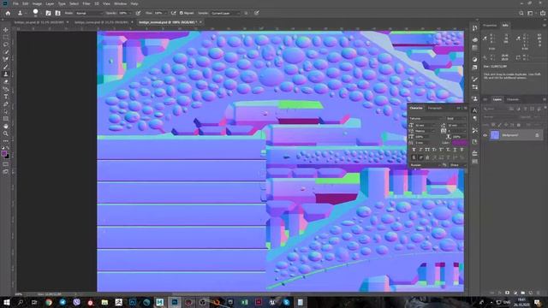Select the Lasso tool
This screenshot has height=308, width=548.
[x=6, y=44]
